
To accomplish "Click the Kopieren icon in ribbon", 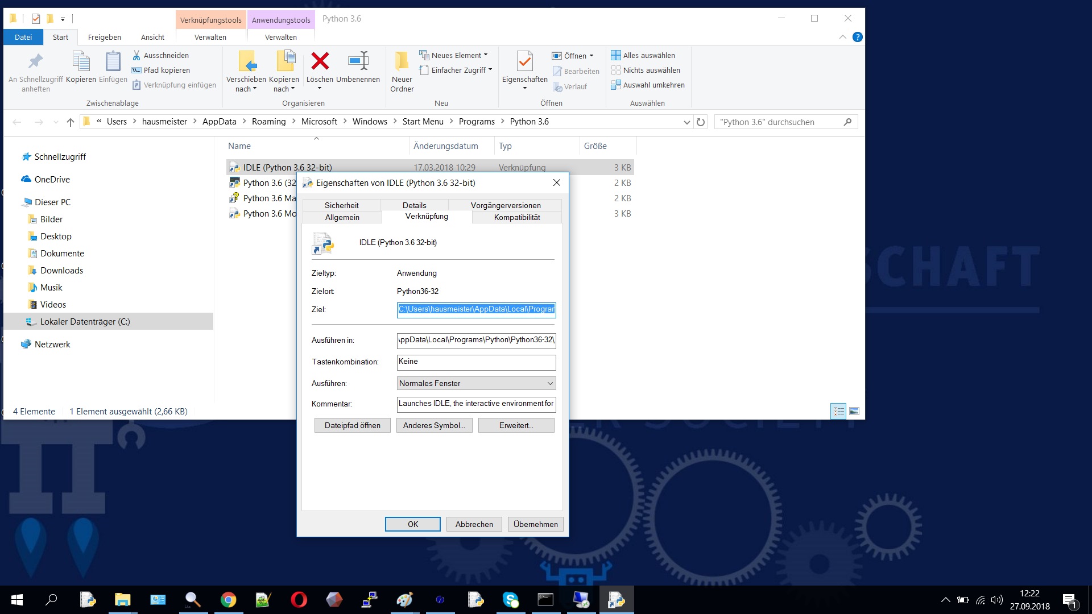I will (x=81, y=61).
